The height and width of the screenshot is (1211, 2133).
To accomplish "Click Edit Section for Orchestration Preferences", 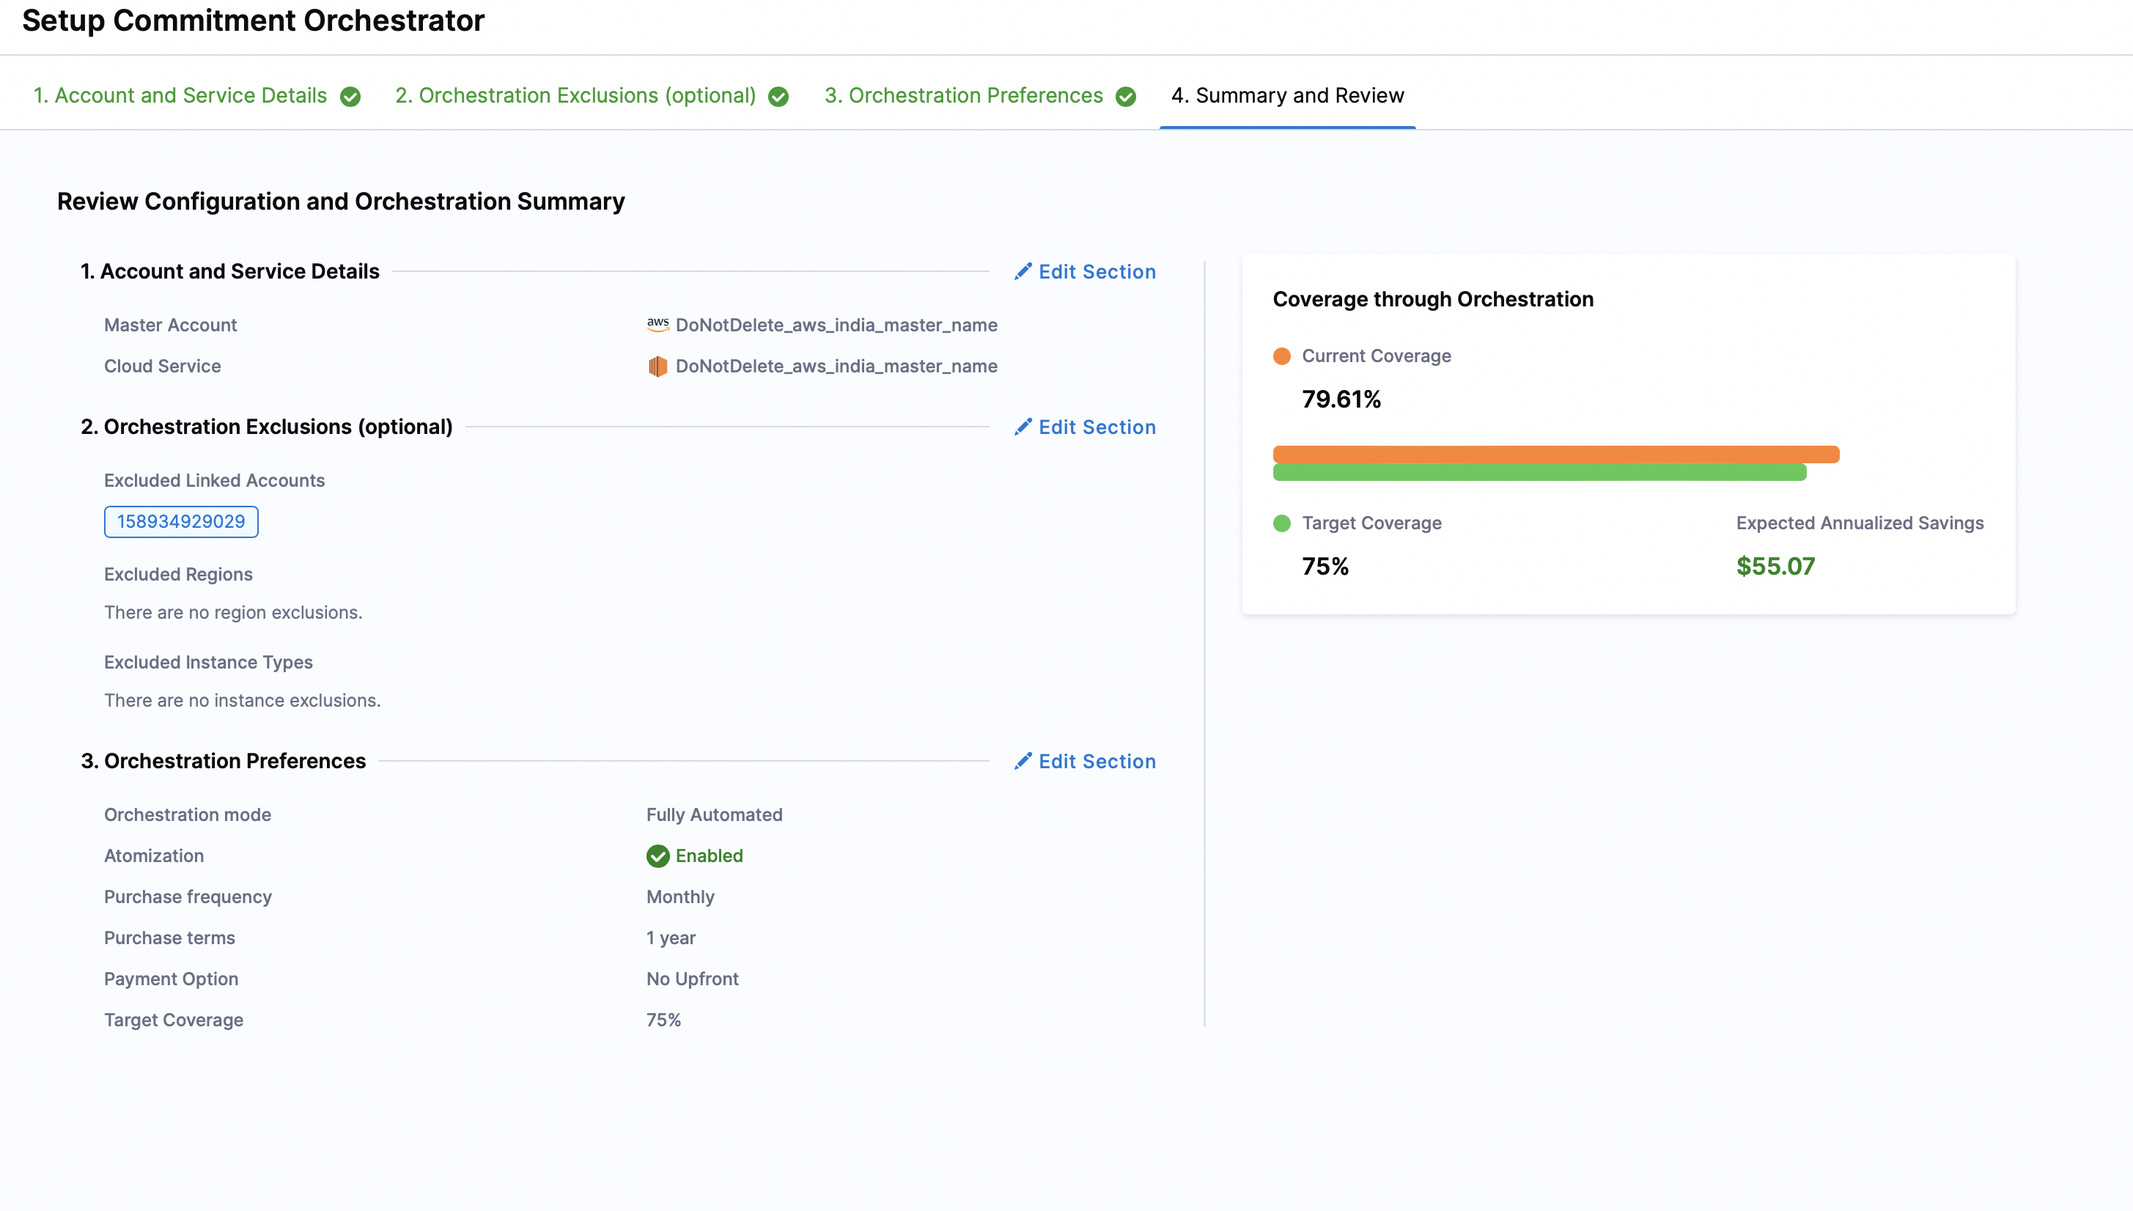I will pos(1097,761).
